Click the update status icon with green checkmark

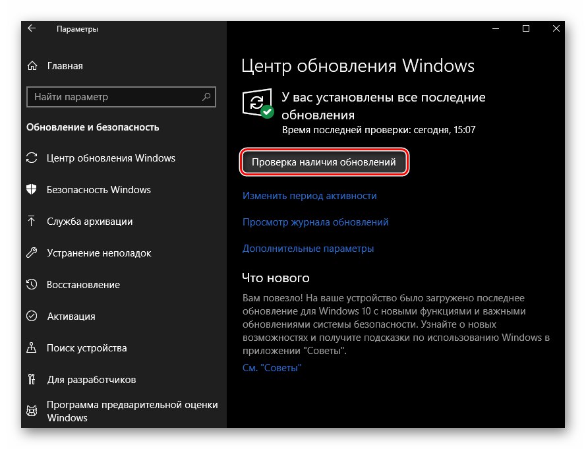[258, 105]
